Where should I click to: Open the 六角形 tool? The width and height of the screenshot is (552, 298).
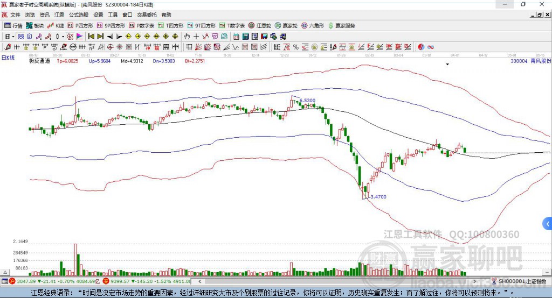(313, 26)
